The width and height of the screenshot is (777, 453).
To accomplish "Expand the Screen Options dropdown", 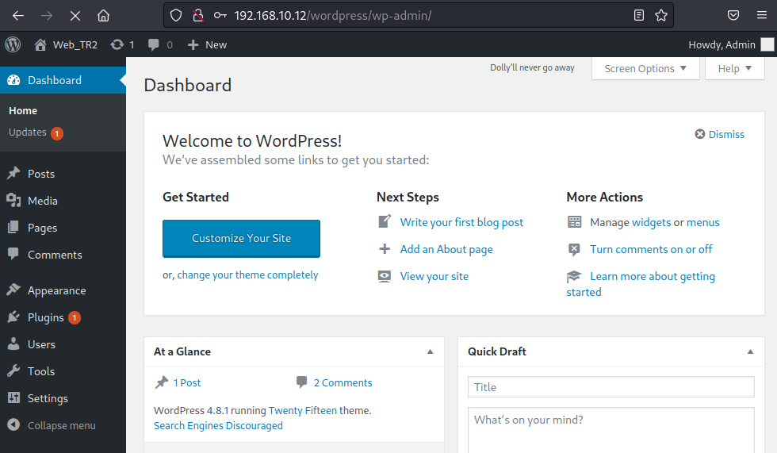I will tap(645, 68).
